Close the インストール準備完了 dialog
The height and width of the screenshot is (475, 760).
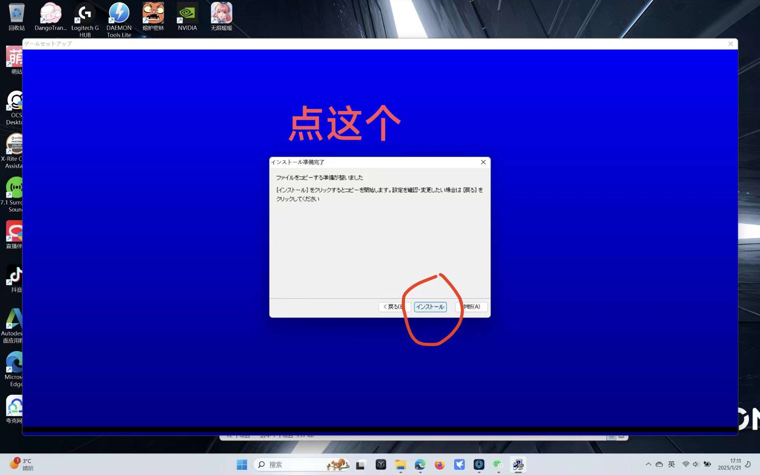[x=483, y=162]
